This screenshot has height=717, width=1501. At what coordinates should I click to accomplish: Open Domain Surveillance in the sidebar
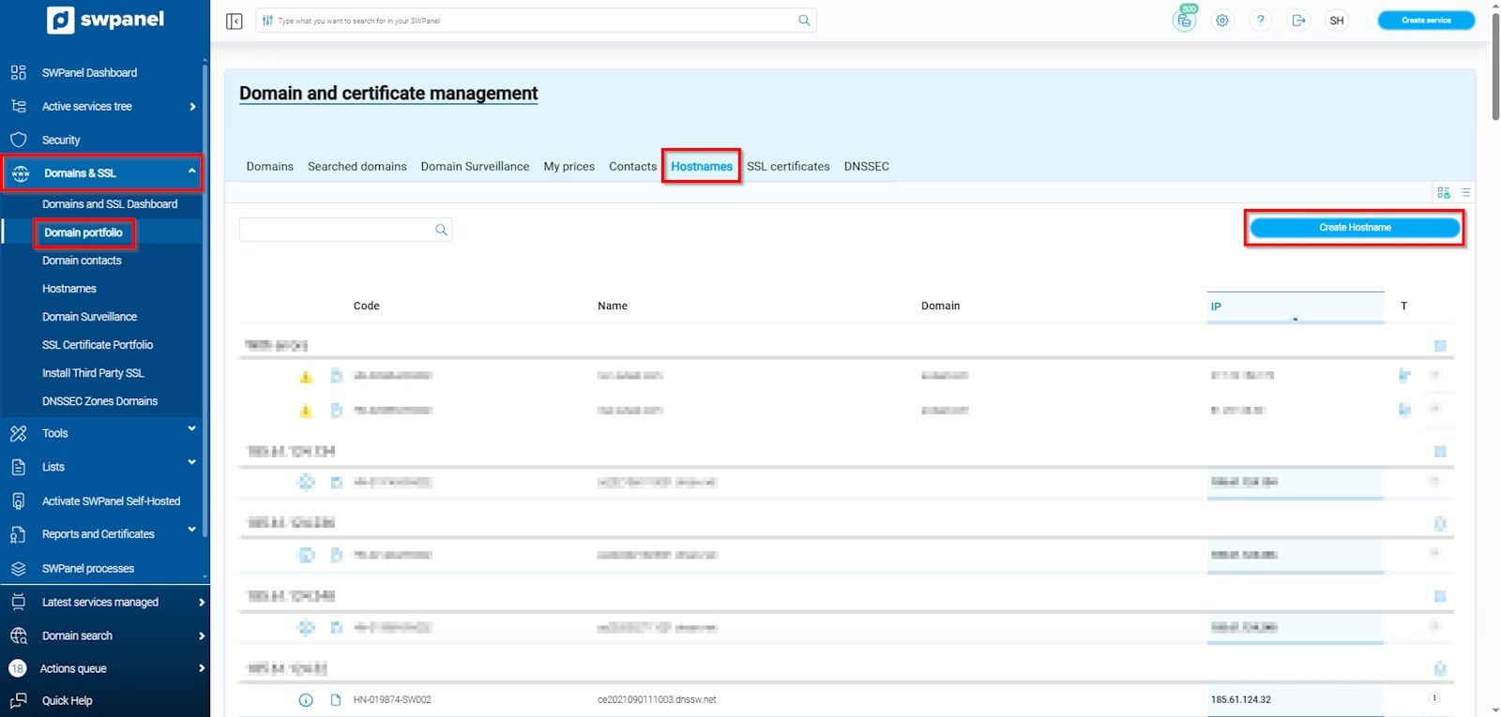[x=89, y=317]
